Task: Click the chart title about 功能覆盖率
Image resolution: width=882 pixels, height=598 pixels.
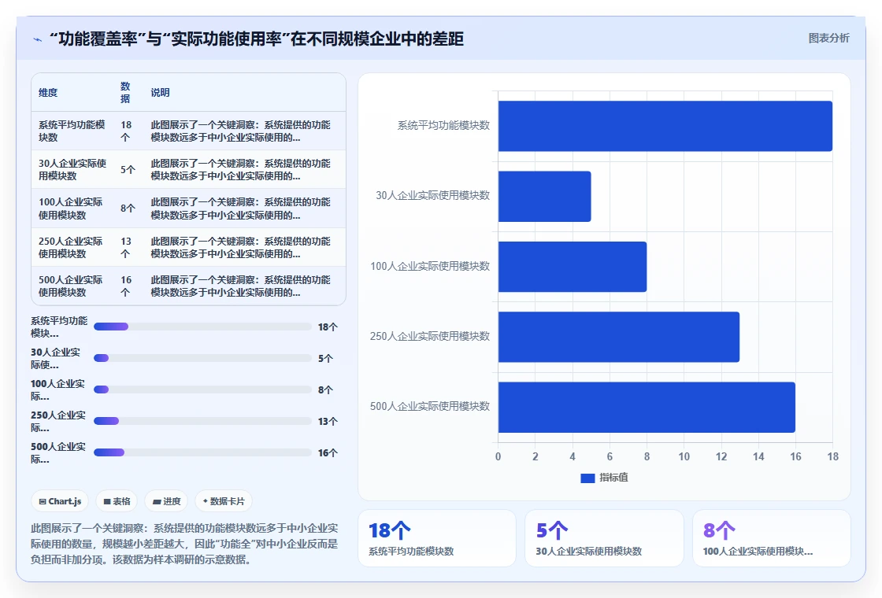Action: click(257, 39)
